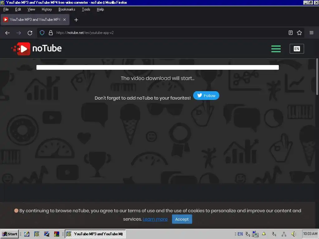
Task: Reload the current page
Action: click(x=30, y=33)
